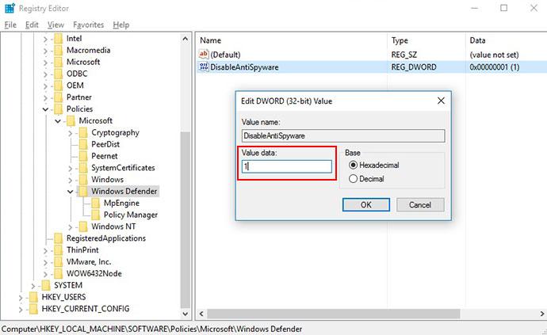547x335 pixels.
Task: Click the OEM folder icon
Action: (59, 86)
